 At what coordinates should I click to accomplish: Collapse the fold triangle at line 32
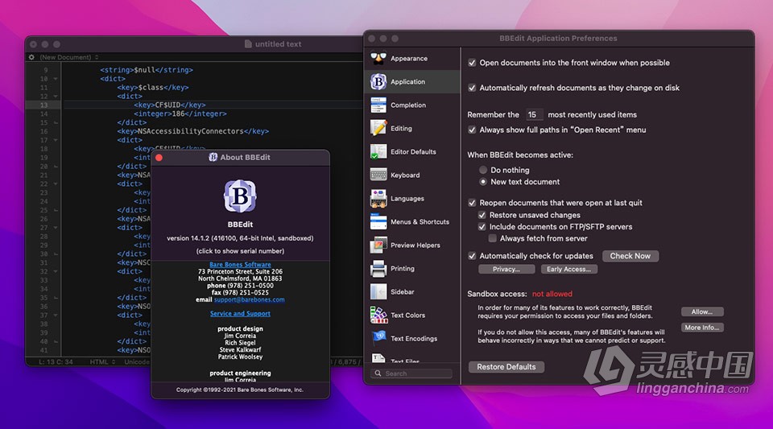(56, 271)
